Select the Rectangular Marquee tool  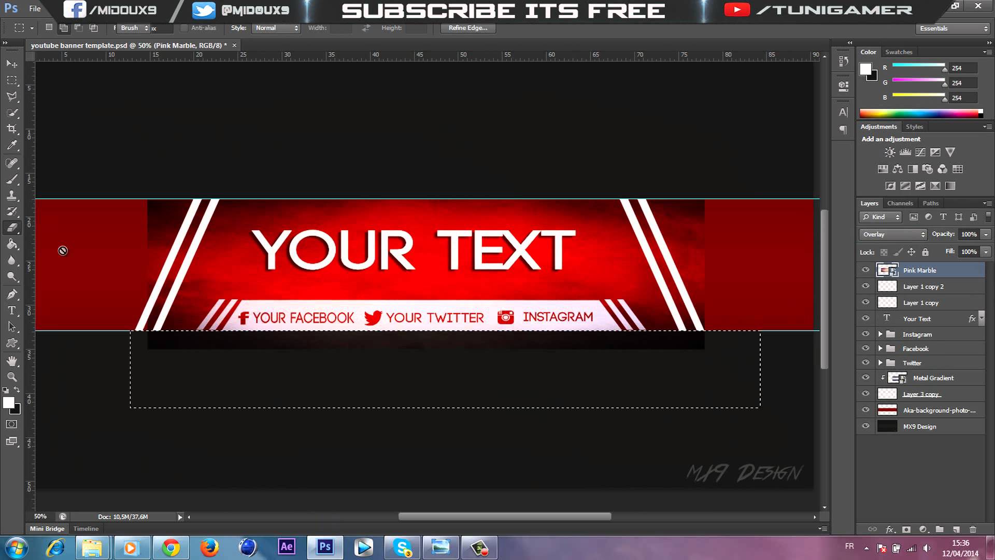(x=11, y=78)
